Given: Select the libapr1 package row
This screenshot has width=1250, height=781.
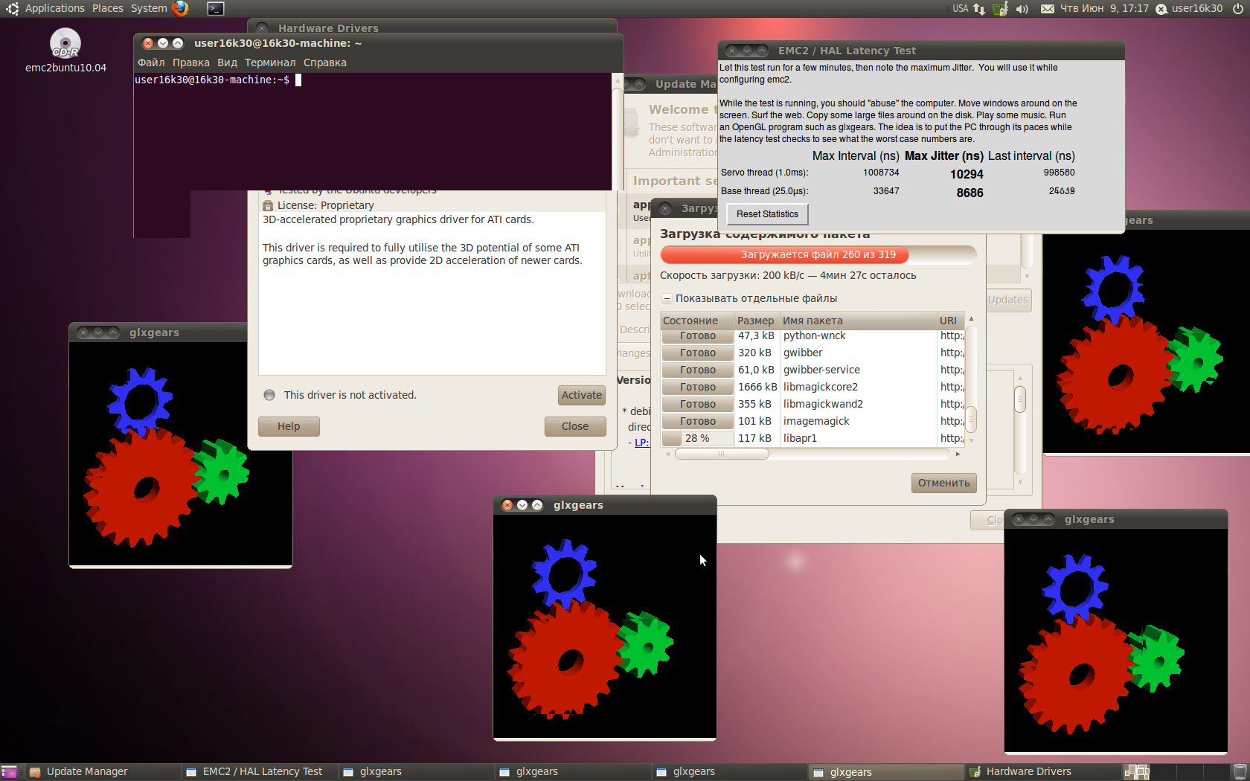Looking at the screenshot, I should tap(812, 438).
